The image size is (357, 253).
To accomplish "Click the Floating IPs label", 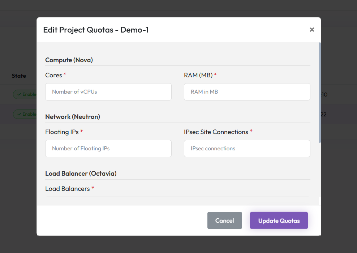I will point(62,132).
